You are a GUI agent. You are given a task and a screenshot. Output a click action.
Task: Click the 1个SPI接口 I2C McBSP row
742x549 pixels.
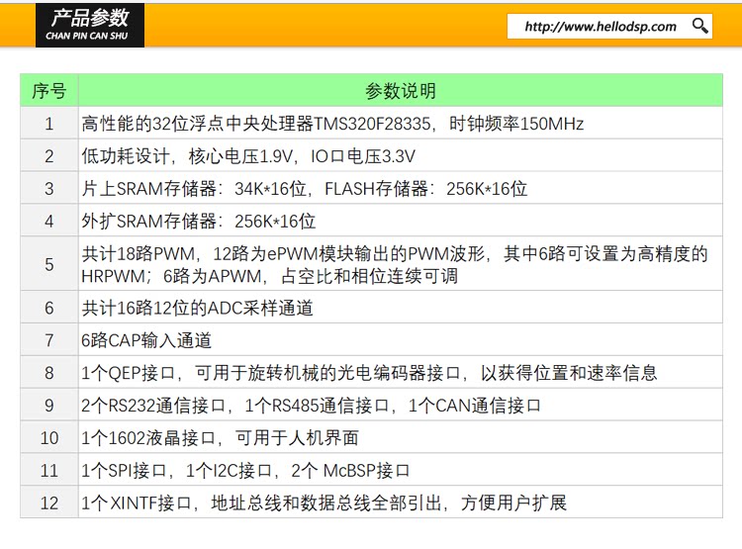[401, 471]
